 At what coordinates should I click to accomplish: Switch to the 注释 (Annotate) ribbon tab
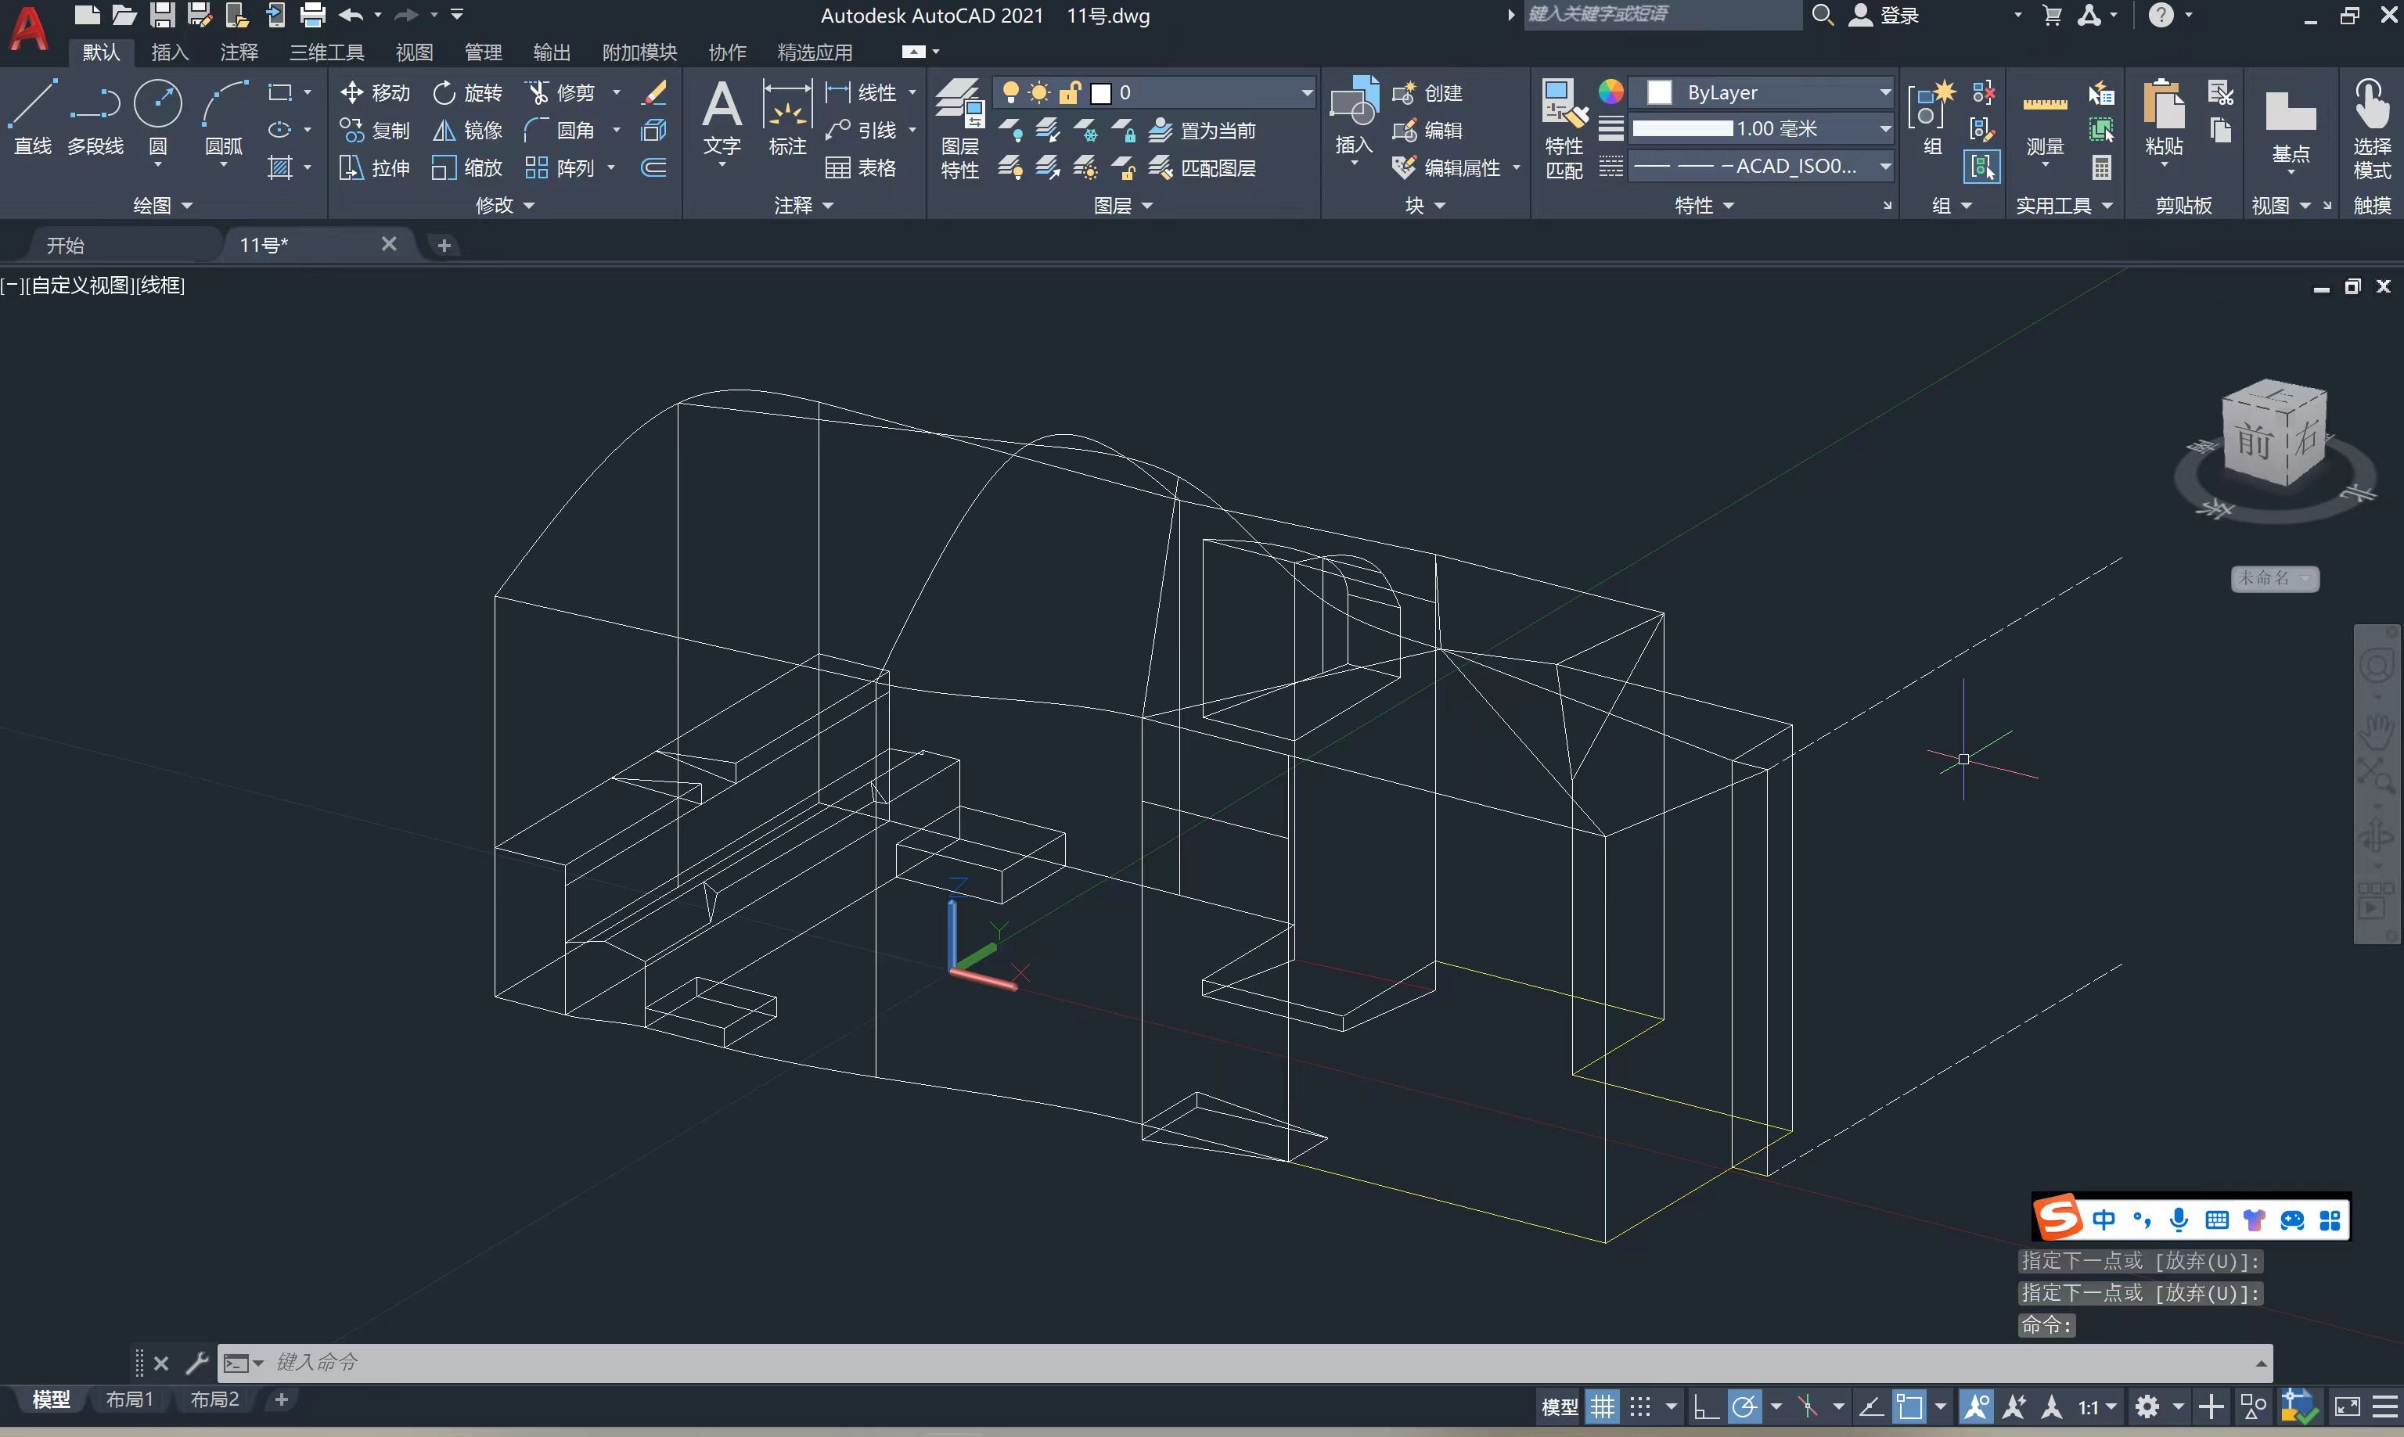238,52
